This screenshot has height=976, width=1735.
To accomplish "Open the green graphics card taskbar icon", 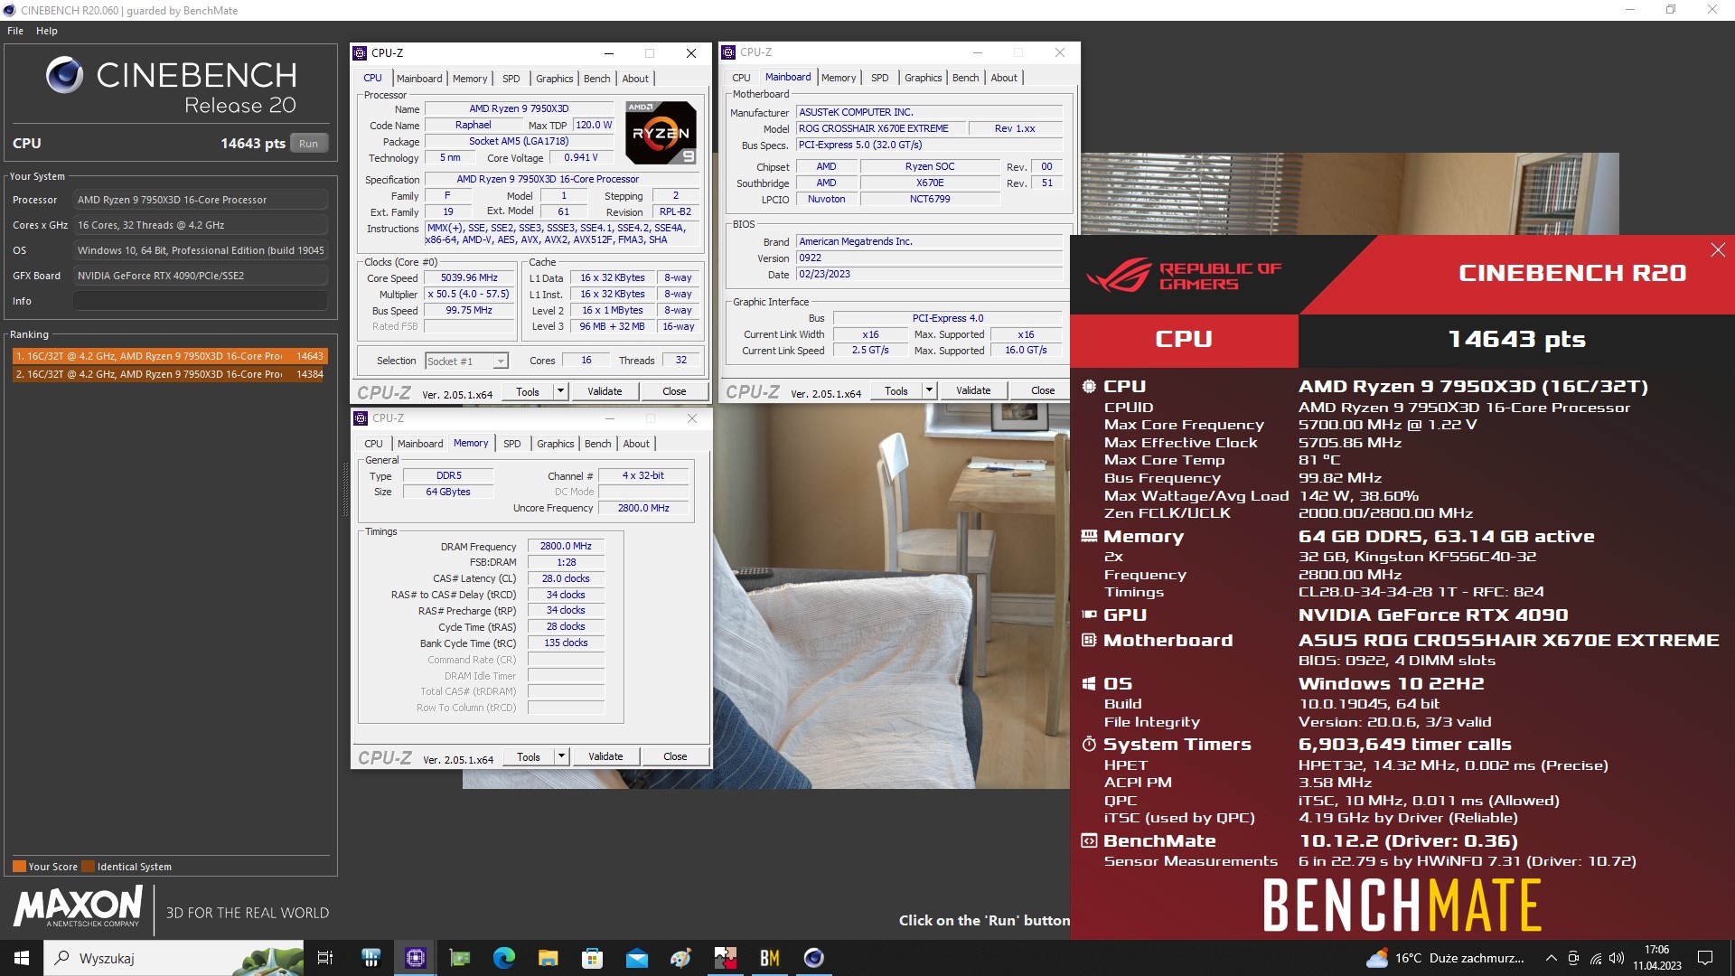I will (x=460, y=958).
